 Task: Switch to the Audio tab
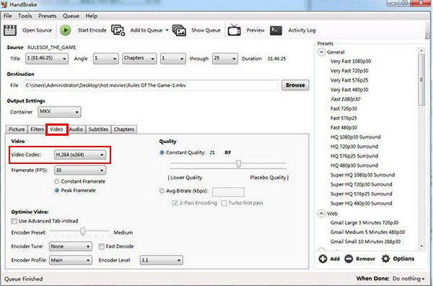coord(76,129)
